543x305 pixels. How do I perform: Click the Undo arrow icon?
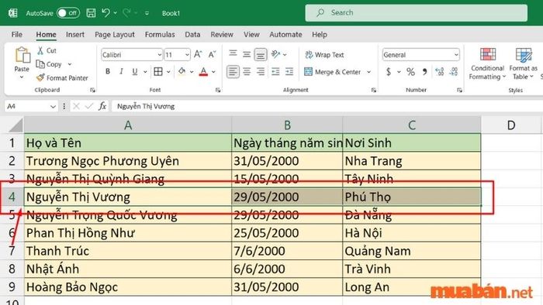pos(105,13)
